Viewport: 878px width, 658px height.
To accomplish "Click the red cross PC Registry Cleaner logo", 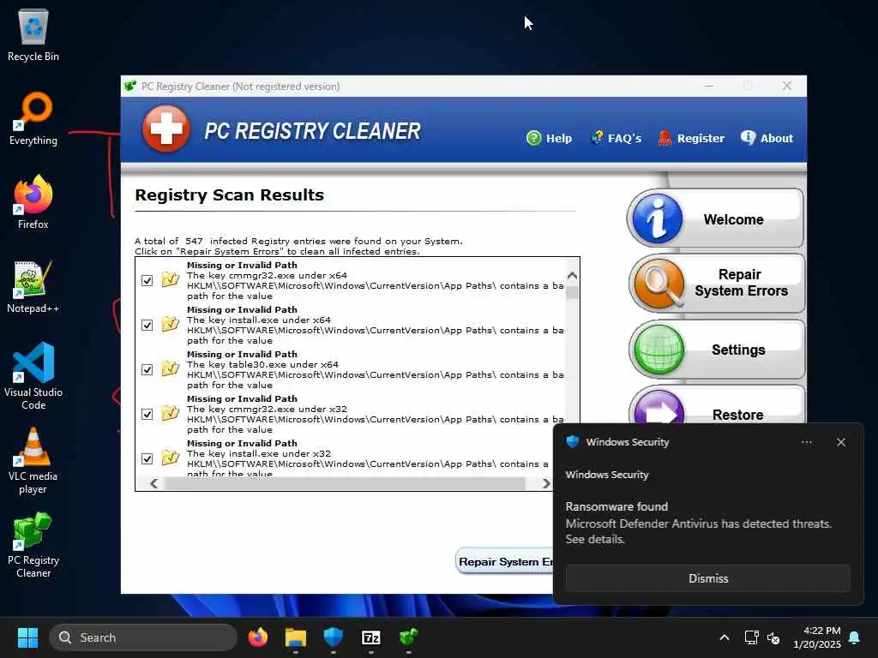I will (x=165, y=129).
